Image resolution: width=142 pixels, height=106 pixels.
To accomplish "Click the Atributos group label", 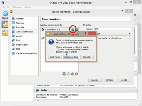I will coord(87,25).
